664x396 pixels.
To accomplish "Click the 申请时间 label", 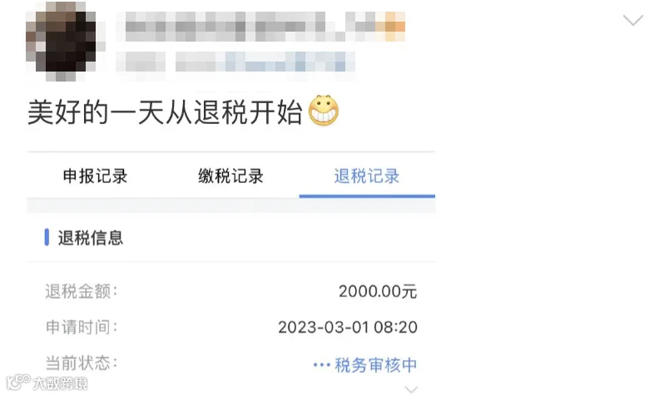I will [82, 327].
